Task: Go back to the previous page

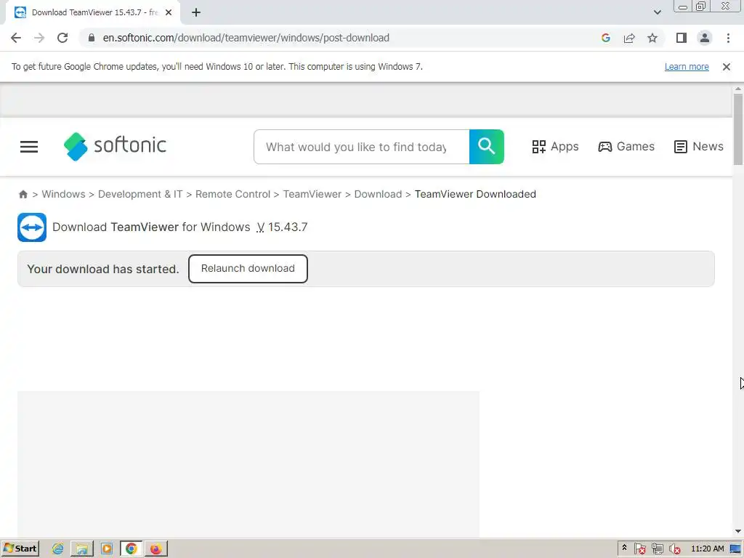Action: (x=16, y=38)
